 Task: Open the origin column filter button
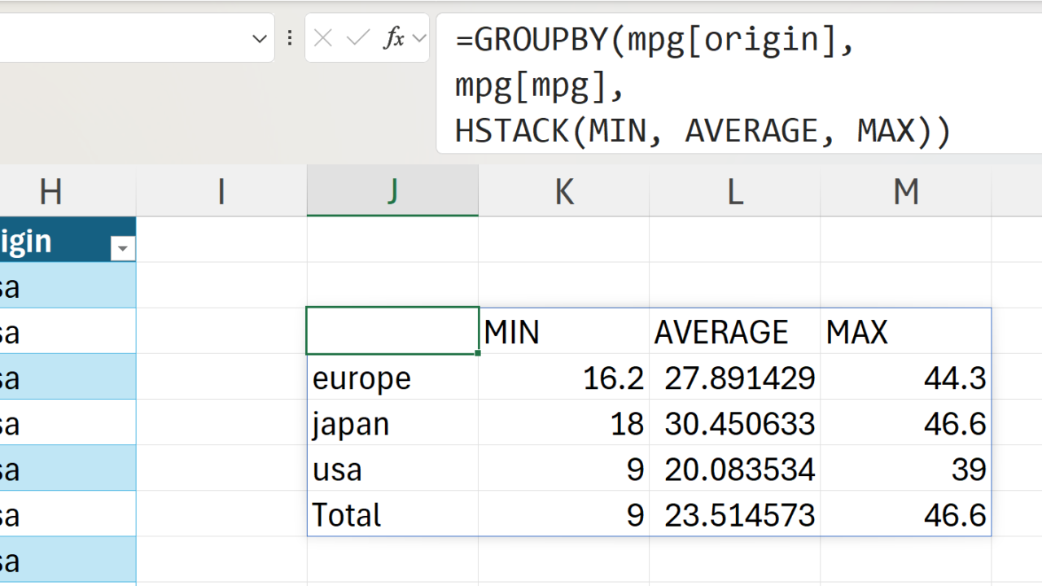[x=123, y=248]
